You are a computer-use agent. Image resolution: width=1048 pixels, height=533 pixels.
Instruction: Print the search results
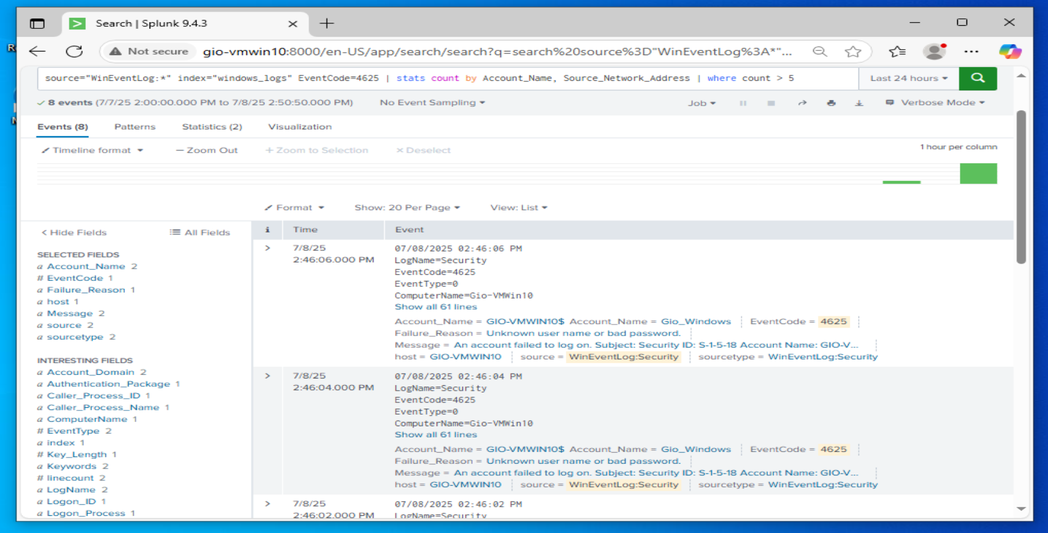point(831,103)
